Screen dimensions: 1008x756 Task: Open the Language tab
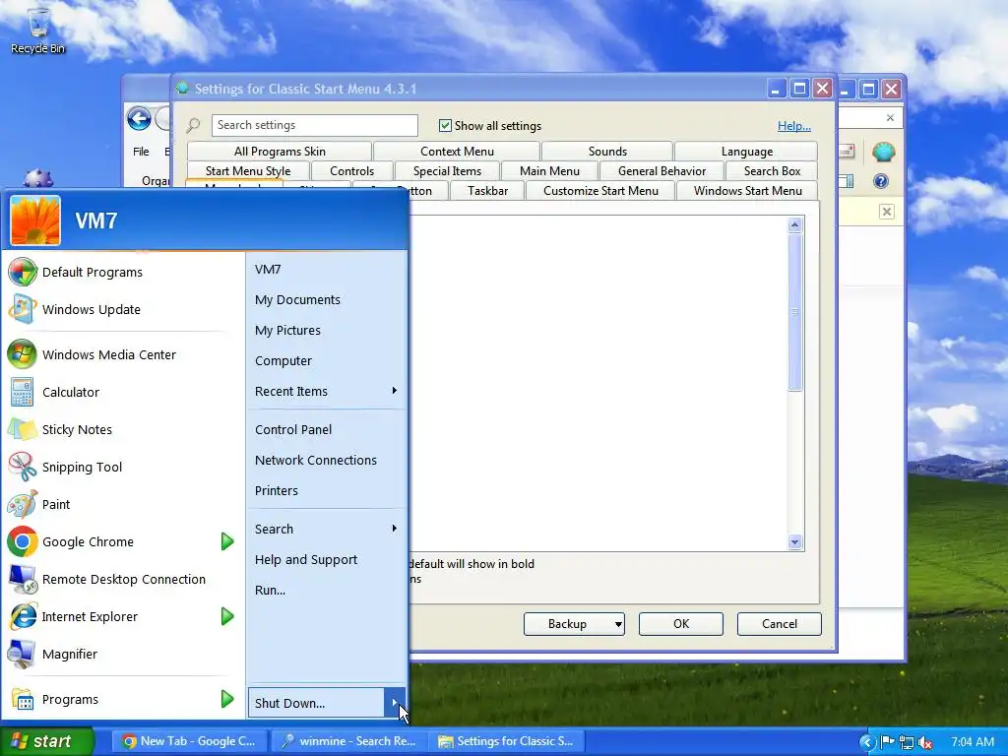click(x=746, y=151)
